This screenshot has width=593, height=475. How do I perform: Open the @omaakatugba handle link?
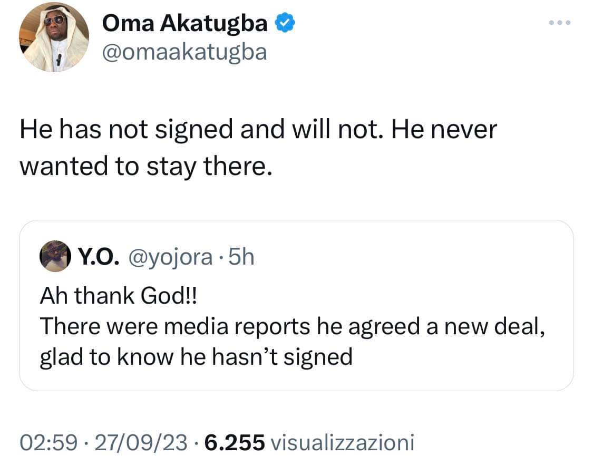184,52
